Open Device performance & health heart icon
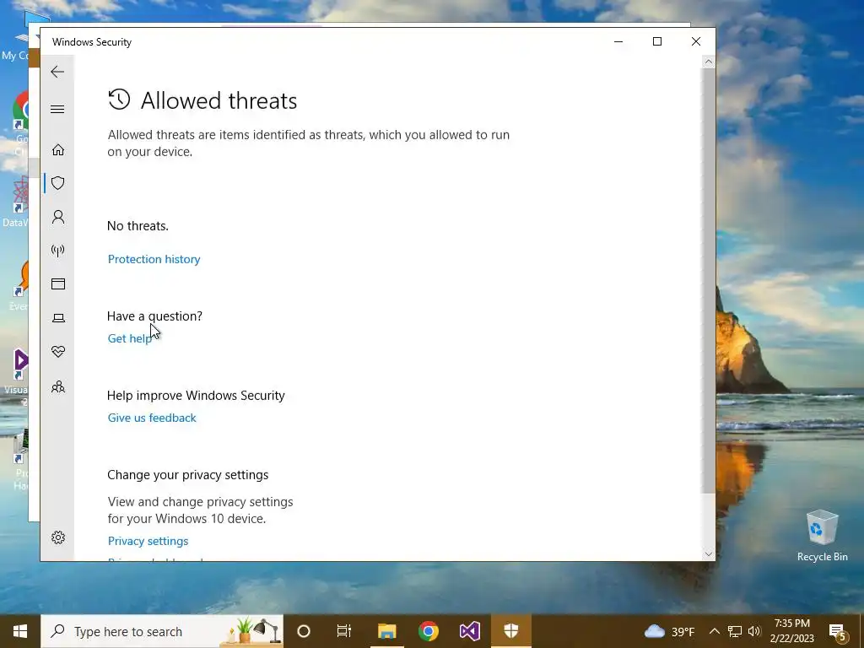The image size is (864, 648). tap(58, 352)
